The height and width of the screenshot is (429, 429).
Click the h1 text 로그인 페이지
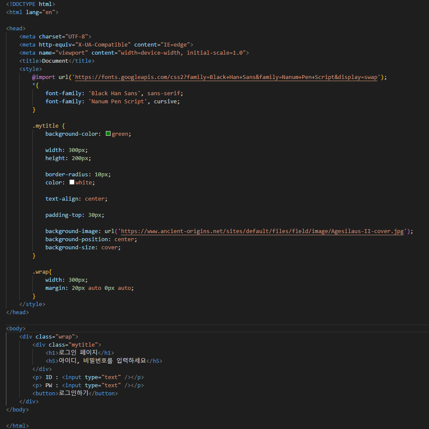[x=78, y=353]
